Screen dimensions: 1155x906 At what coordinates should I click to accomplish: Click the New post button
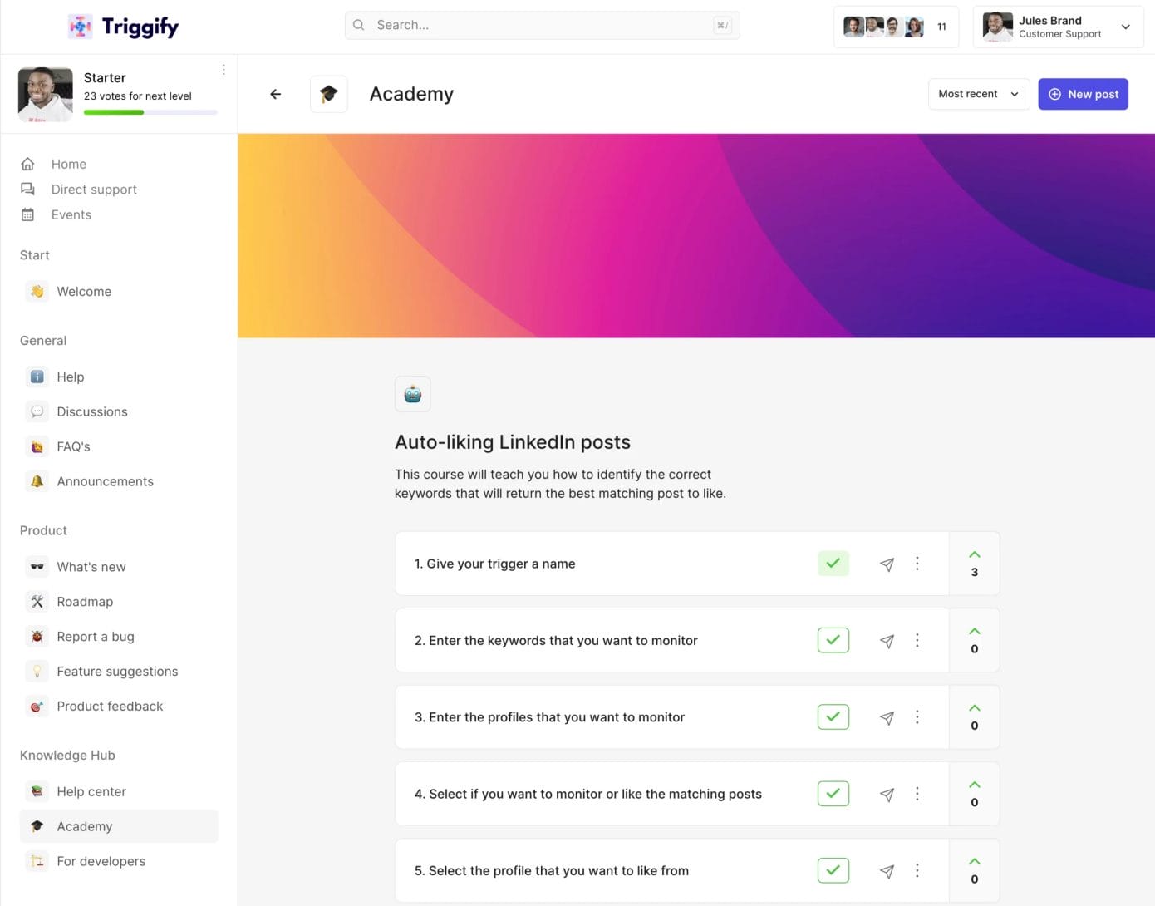pos(1083,94)
